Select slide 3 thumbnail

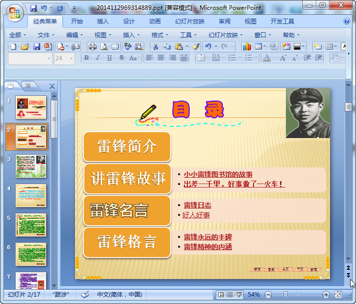(x=31, y=166)
